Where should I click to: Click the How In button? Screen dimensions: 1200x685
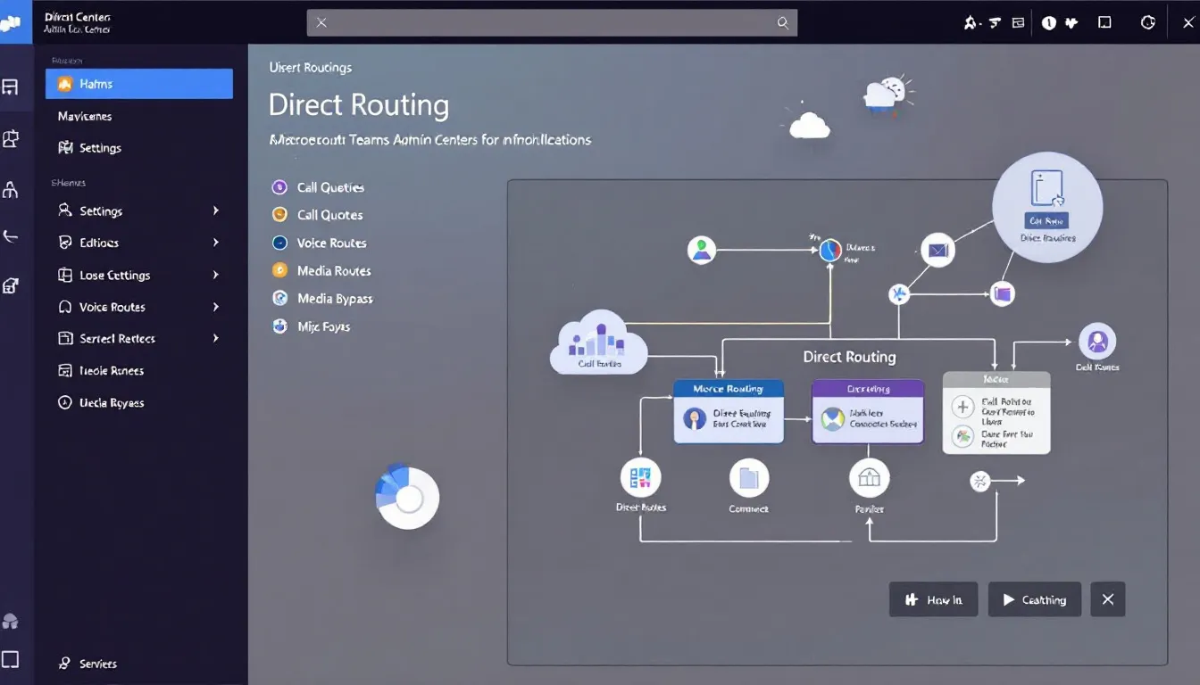933,599
